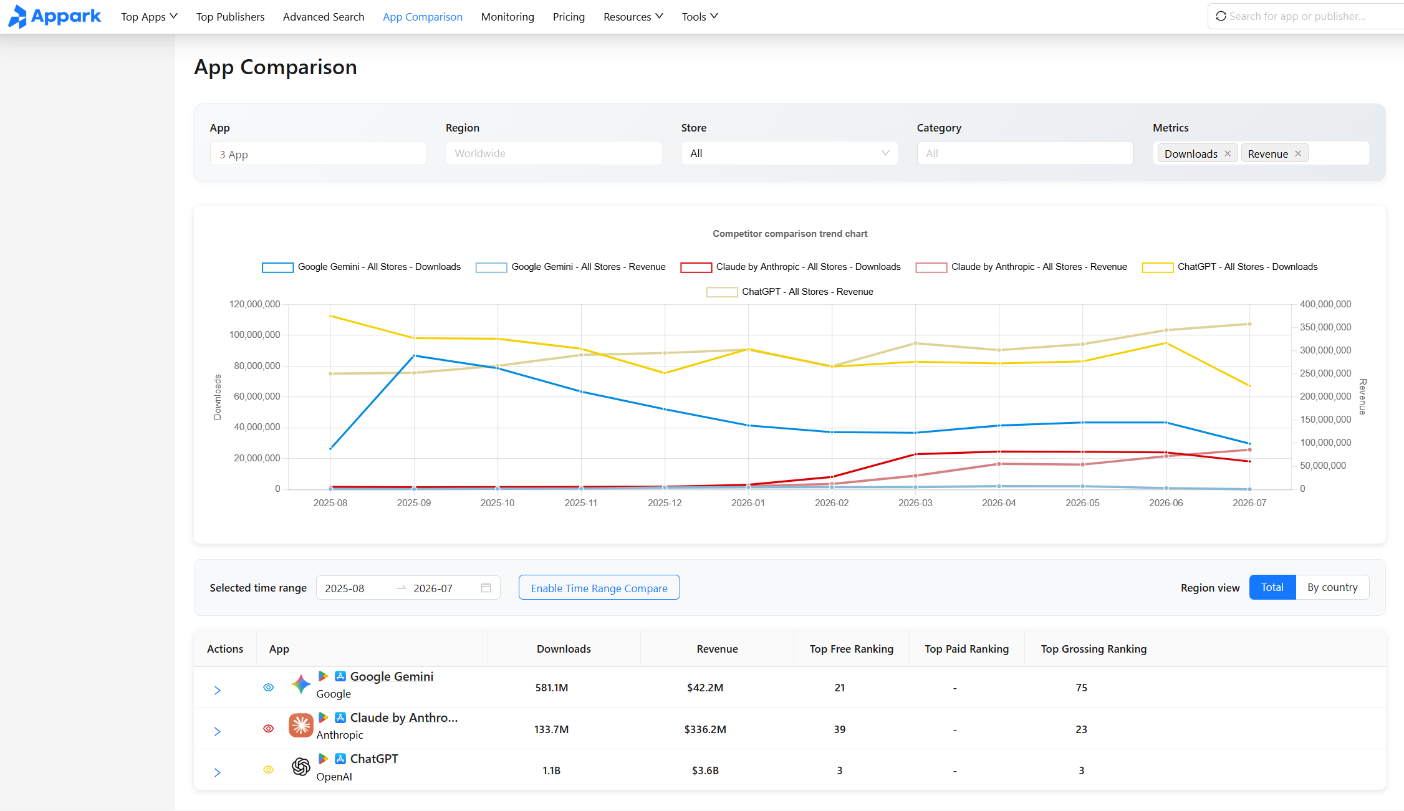Click the Metrics multi-select field
Screen dimensions: 1404x811
point(1261,153)
